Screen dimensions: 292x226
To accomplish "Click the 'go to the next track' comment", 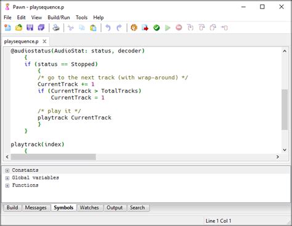I will 113,78.
